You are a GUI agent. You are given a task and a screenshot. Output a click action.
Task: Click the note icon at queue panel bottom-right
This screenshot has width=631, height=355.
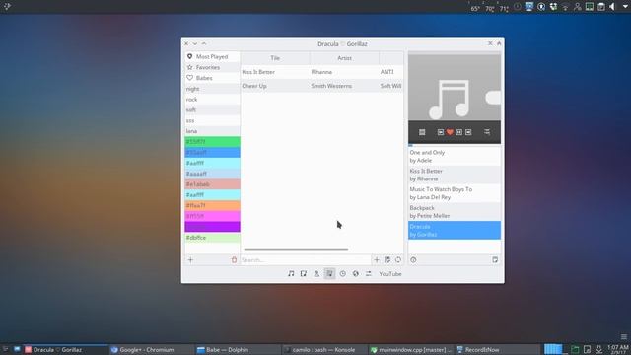coord(495,260)
